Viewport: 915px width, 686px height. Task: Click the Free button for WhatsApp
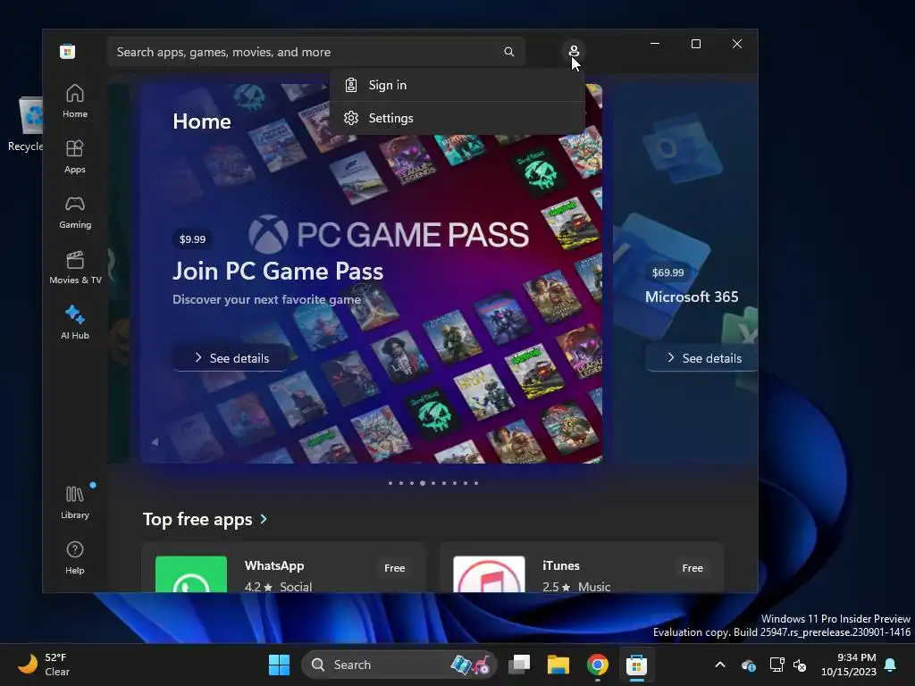[394, 567]
